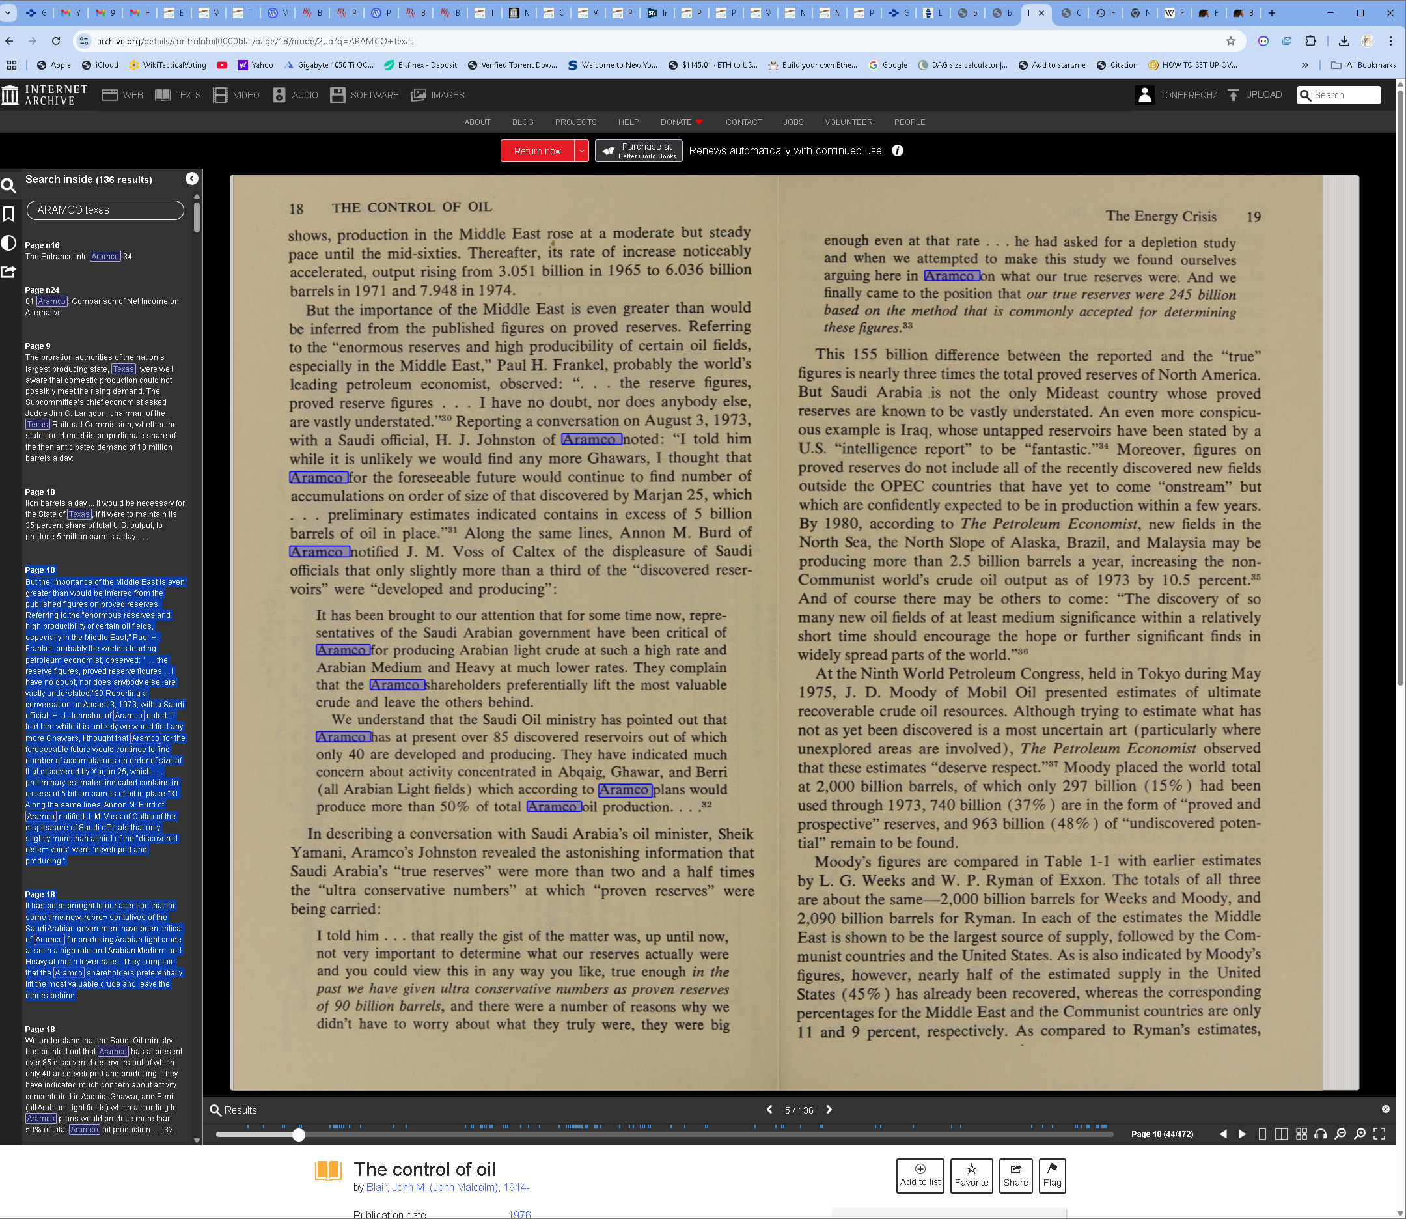The width and height of the screenshot is (1406, 1219).
Task: Open the browser extensions puzzle icon
Action: pyautogui.click(x=1311, y=41)
